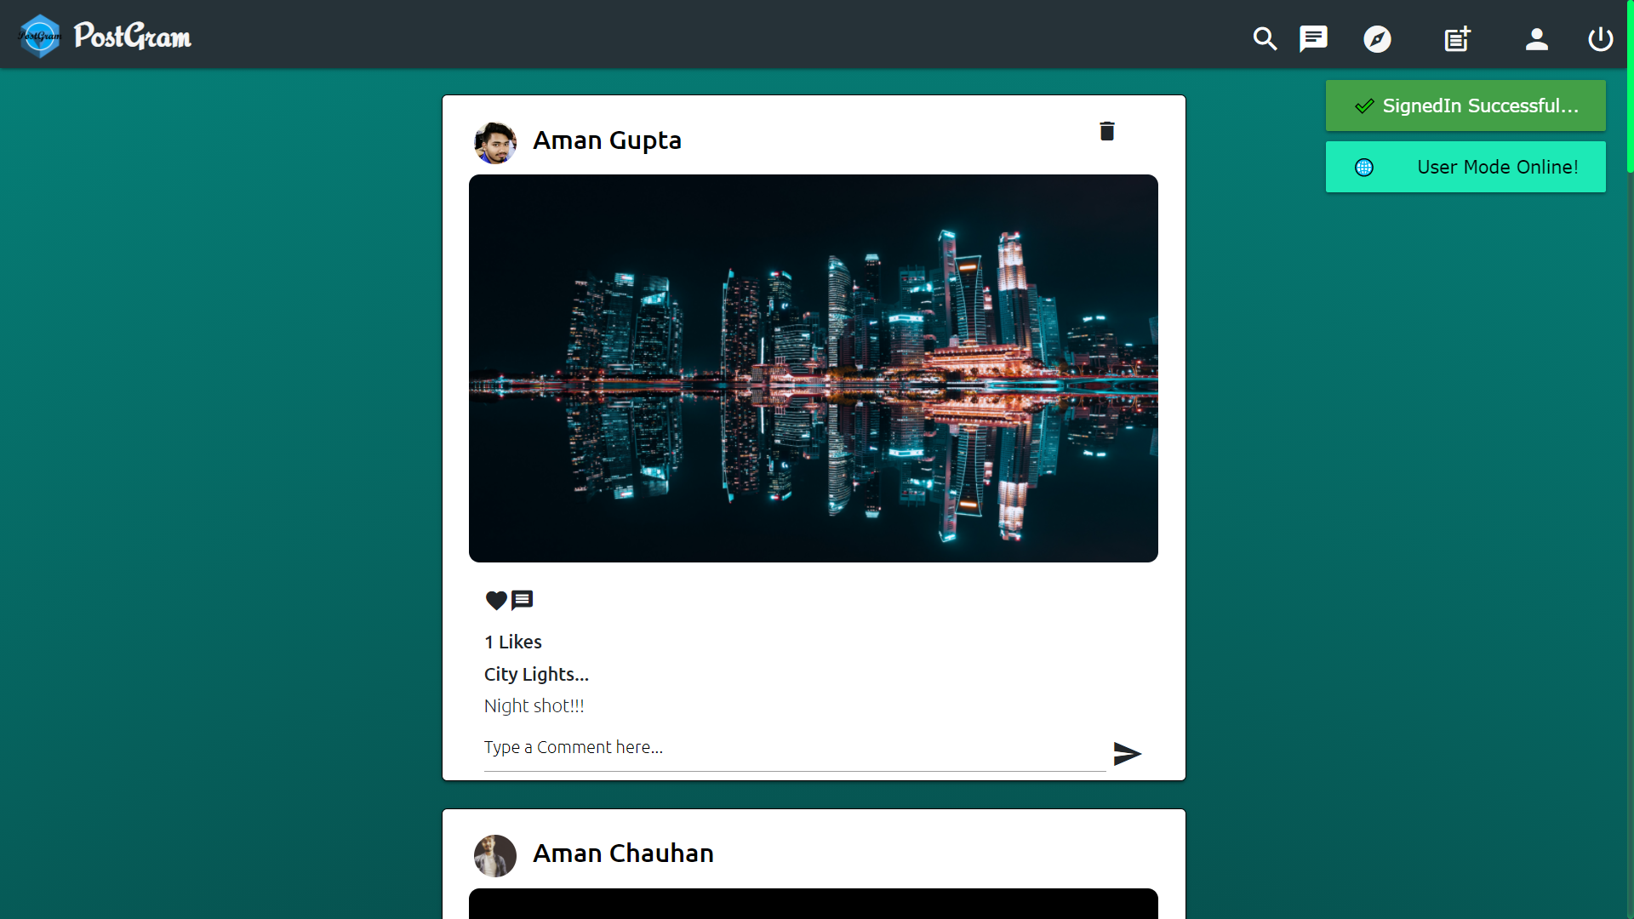Open the chat messages icon in navbar
The height and width of the screenshot is (919, 1634).
(x=1313, y=38)
